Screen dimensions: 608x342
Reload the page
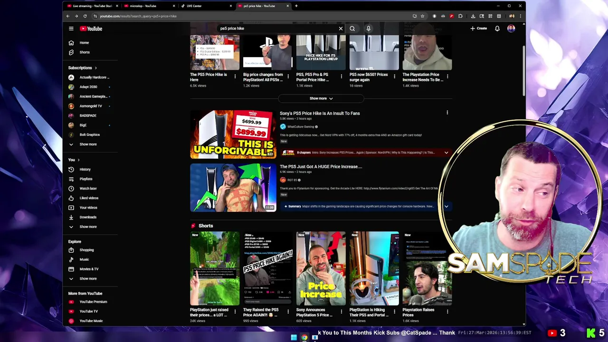pyautogui.click(x=85, y=16)
